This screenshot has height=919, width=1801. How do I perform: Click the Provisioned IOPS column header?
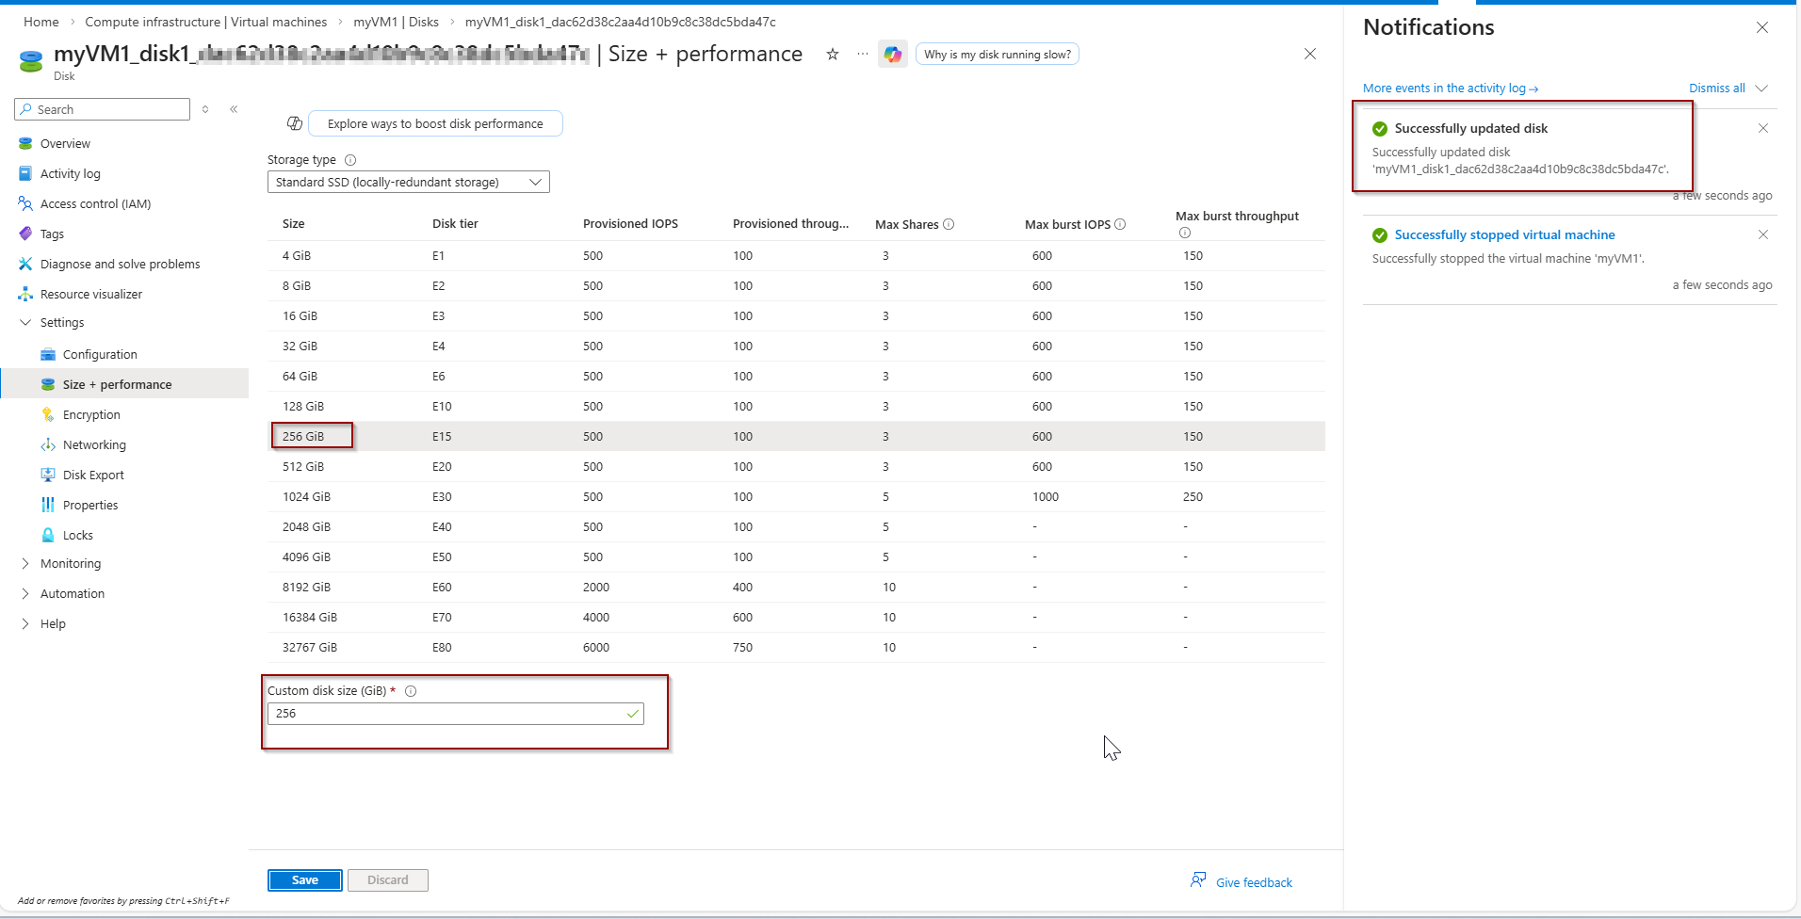click(630, 224)
